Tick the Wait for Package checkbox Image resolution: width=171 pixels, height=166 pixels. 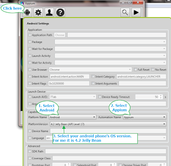click(29, 49)
